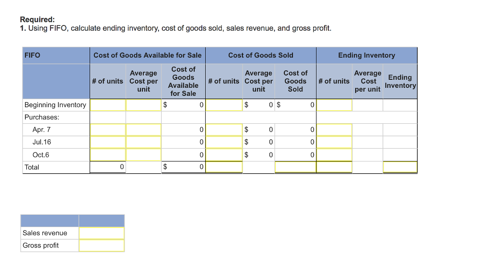Click the Oct.6 average cost input field
The width and height of the screenshot is (483, 280).
(144, 154)
